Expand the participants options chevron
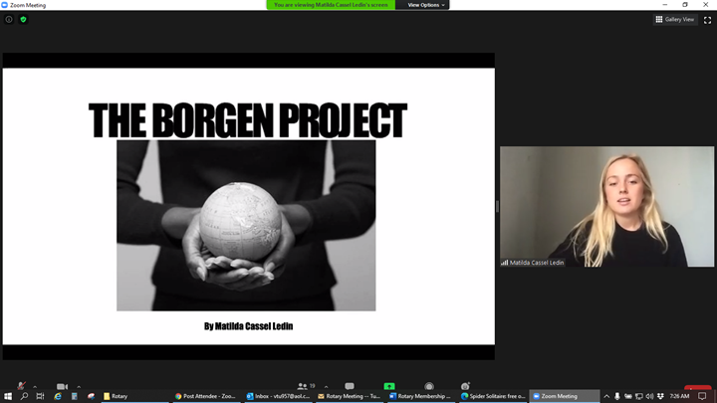The height and width of the screenshot is (403, 717). (326, 386)
